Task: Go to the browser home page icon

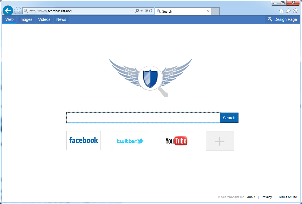Action: (281, 11)
